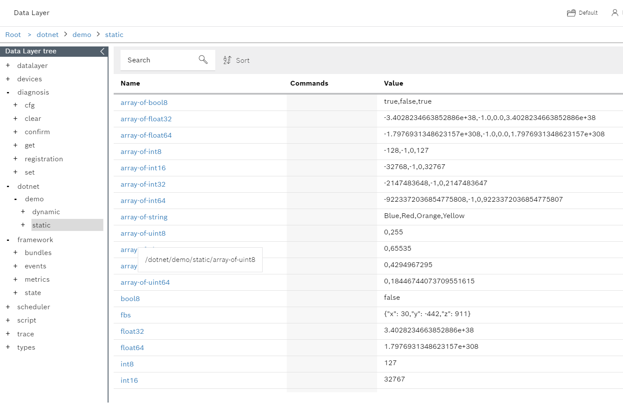Image resolution: width=623 pixels, height=409 pixels.
Task: Collapse the Data Layer tree panel chevron
Action: 102,51
